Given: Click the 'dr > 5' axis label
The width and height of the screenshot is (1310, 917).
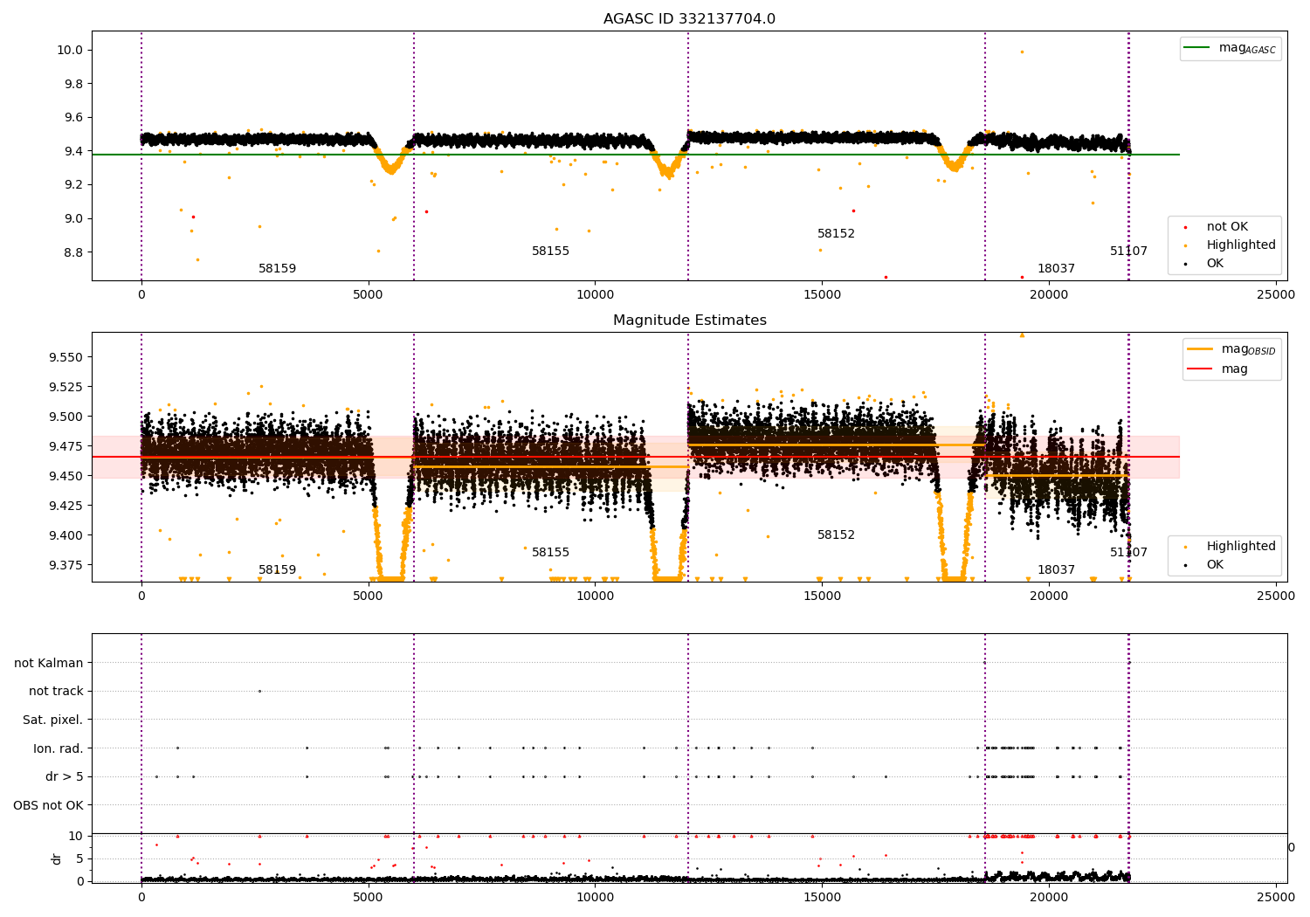Looking at the screenshot, I should point(65,776).
